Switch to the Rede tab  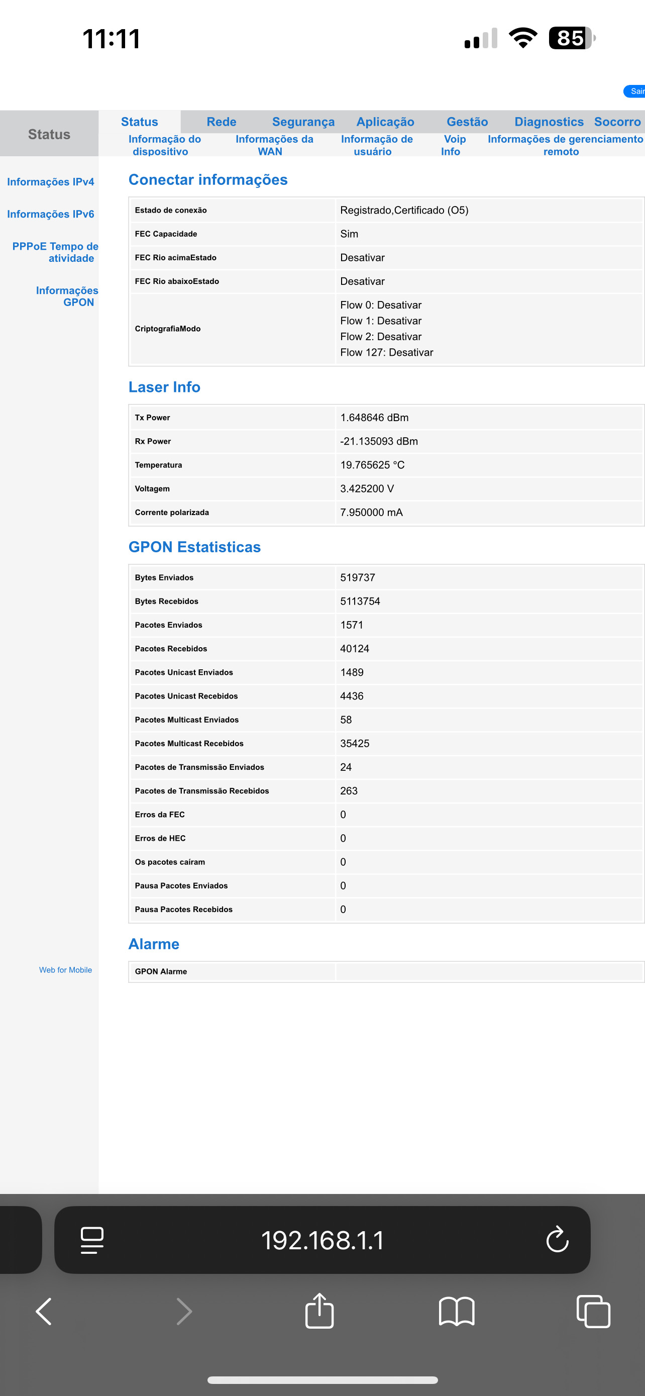[x=221, y=122]
